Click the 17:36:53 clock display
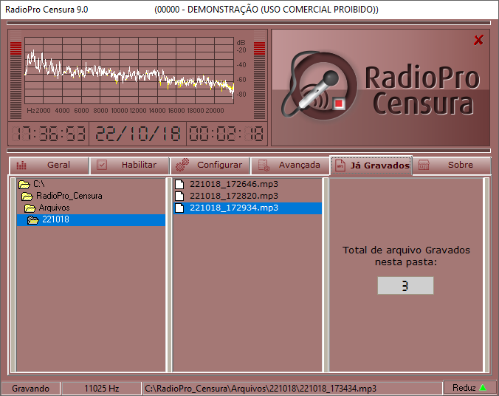This screenshot has height=396, width=499. click(49, 134)
